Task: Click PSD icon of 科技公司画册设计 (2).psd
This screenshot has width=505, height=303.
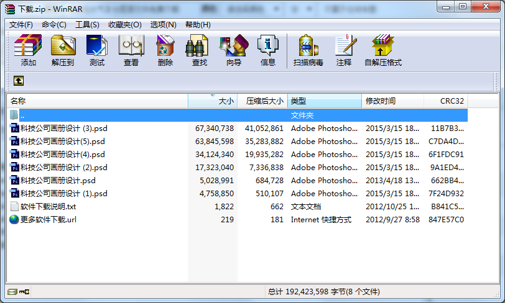Action: point(14,167)
